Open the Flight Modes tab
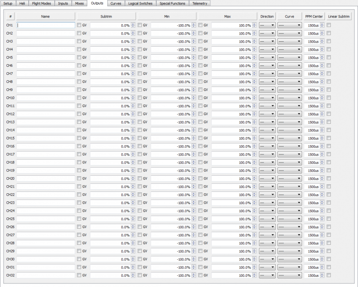The height and width of the screenshot is (287, 358). coord(41,3)
